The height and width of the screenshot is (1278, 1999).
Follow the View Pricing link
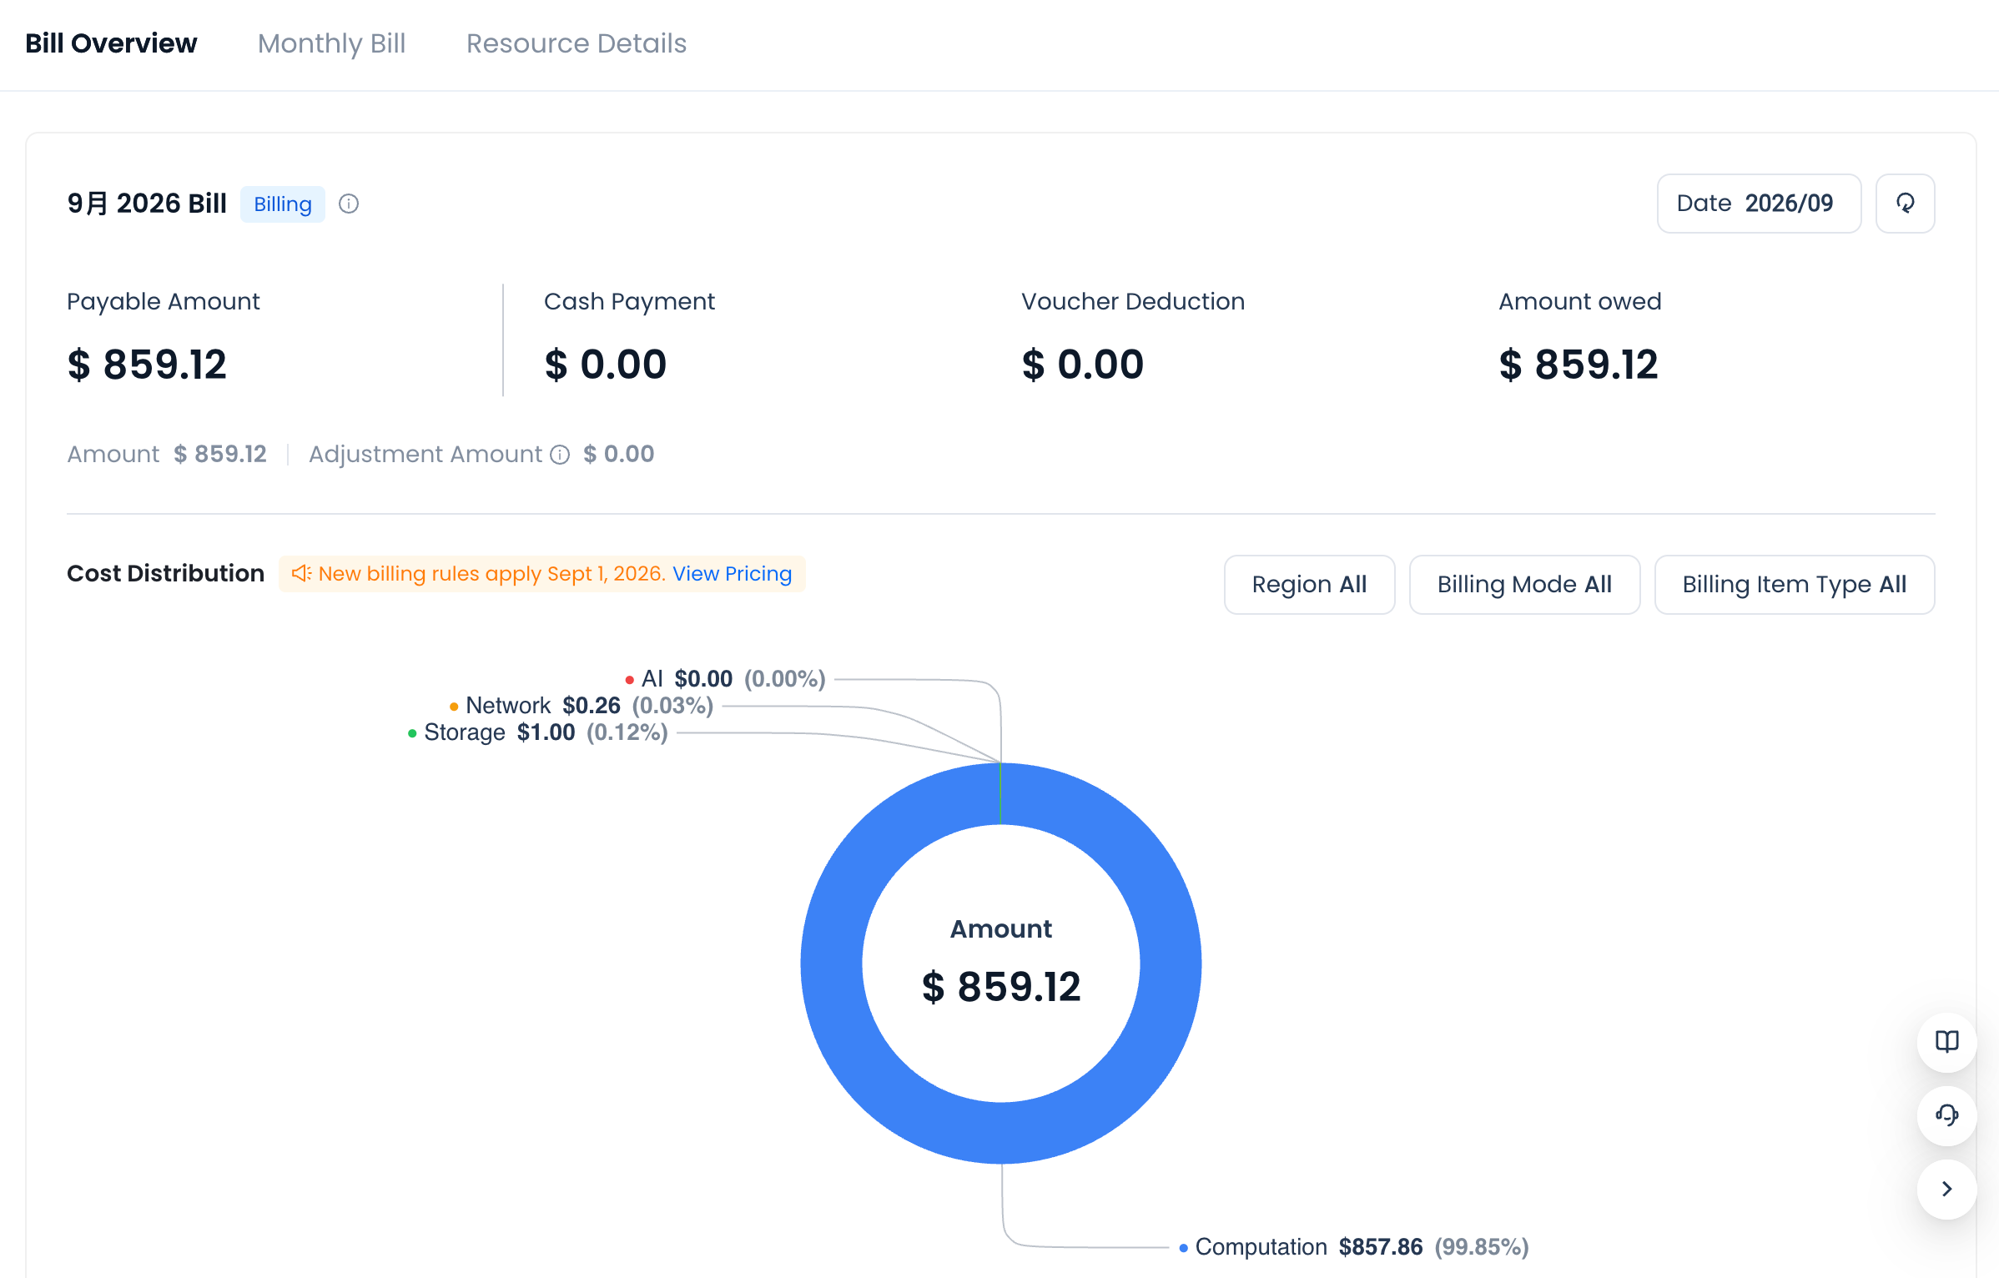point(732,574)
